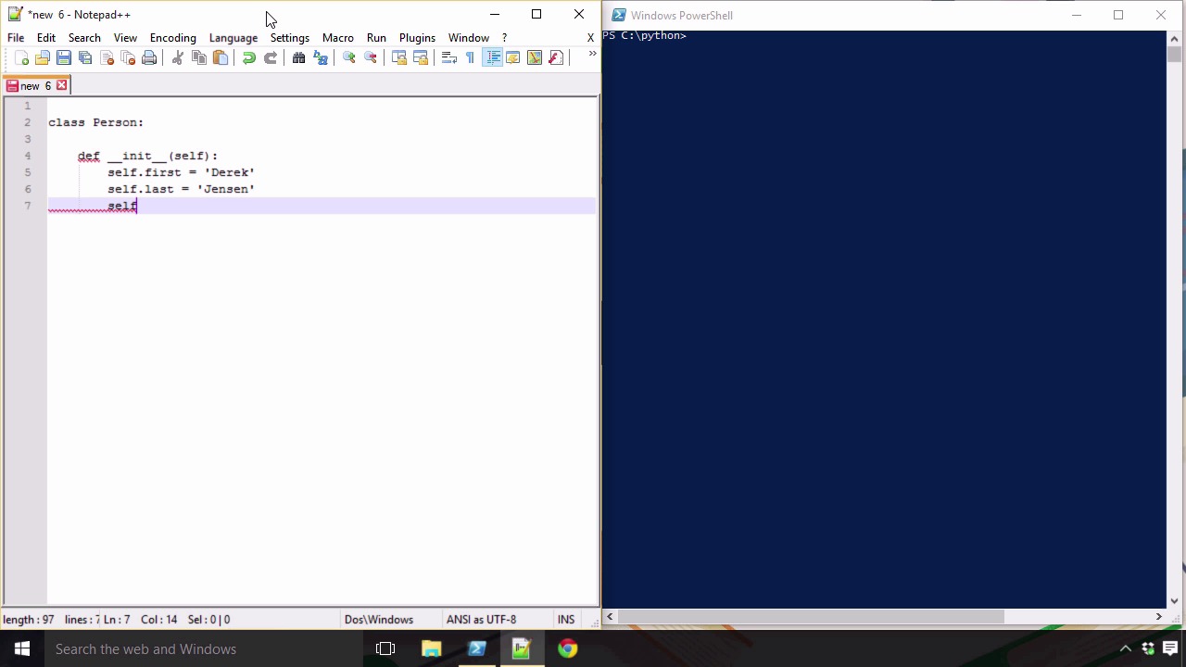Screen dimensions: 1186x667
Task: Show hidden tray icons chevron
Action: pyautogui.click(x=1126, y=648)
